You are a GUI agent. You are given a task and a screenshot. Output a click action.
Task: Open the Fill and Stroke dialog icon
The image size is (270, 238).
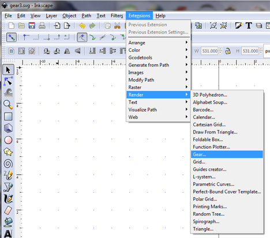(x=238, y=25)
